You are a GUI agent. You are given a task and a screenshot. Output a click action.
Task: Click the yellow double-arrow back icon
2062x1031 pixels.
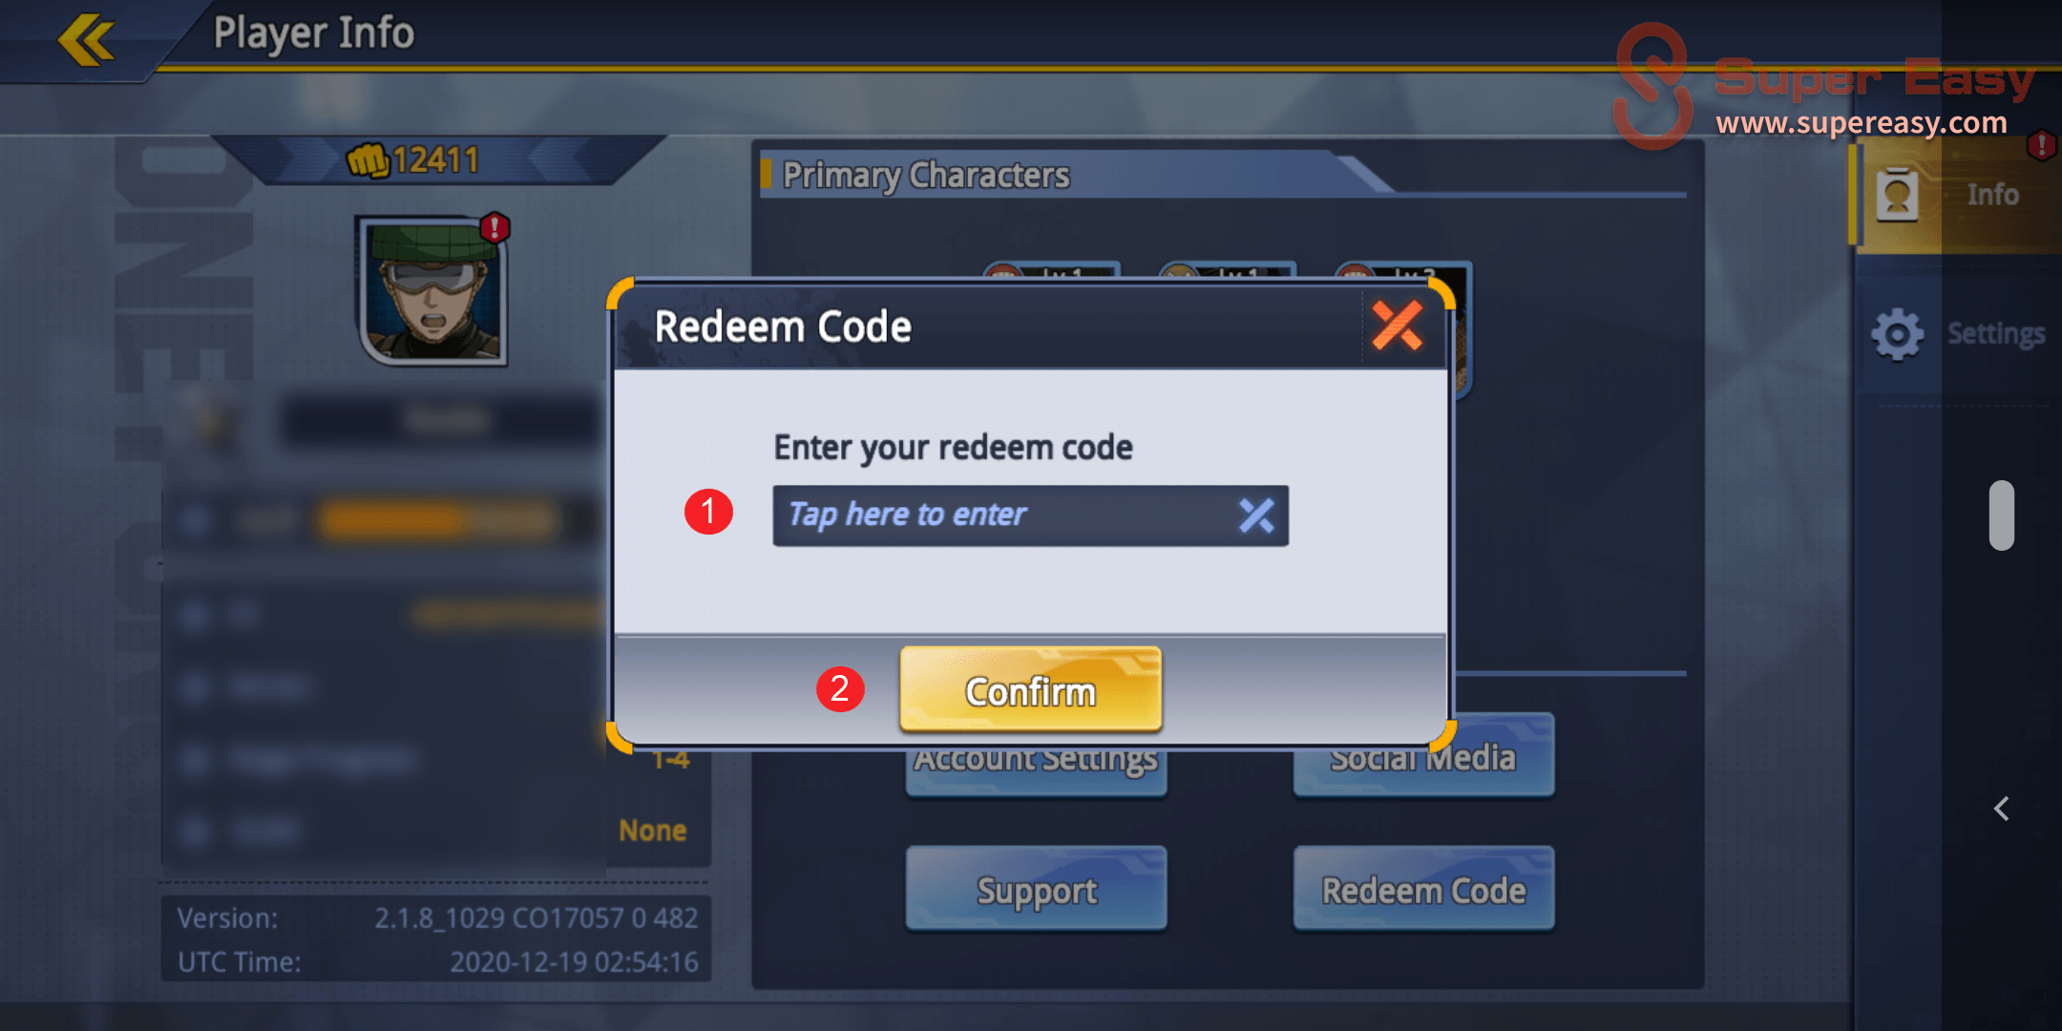pos(86,39)
